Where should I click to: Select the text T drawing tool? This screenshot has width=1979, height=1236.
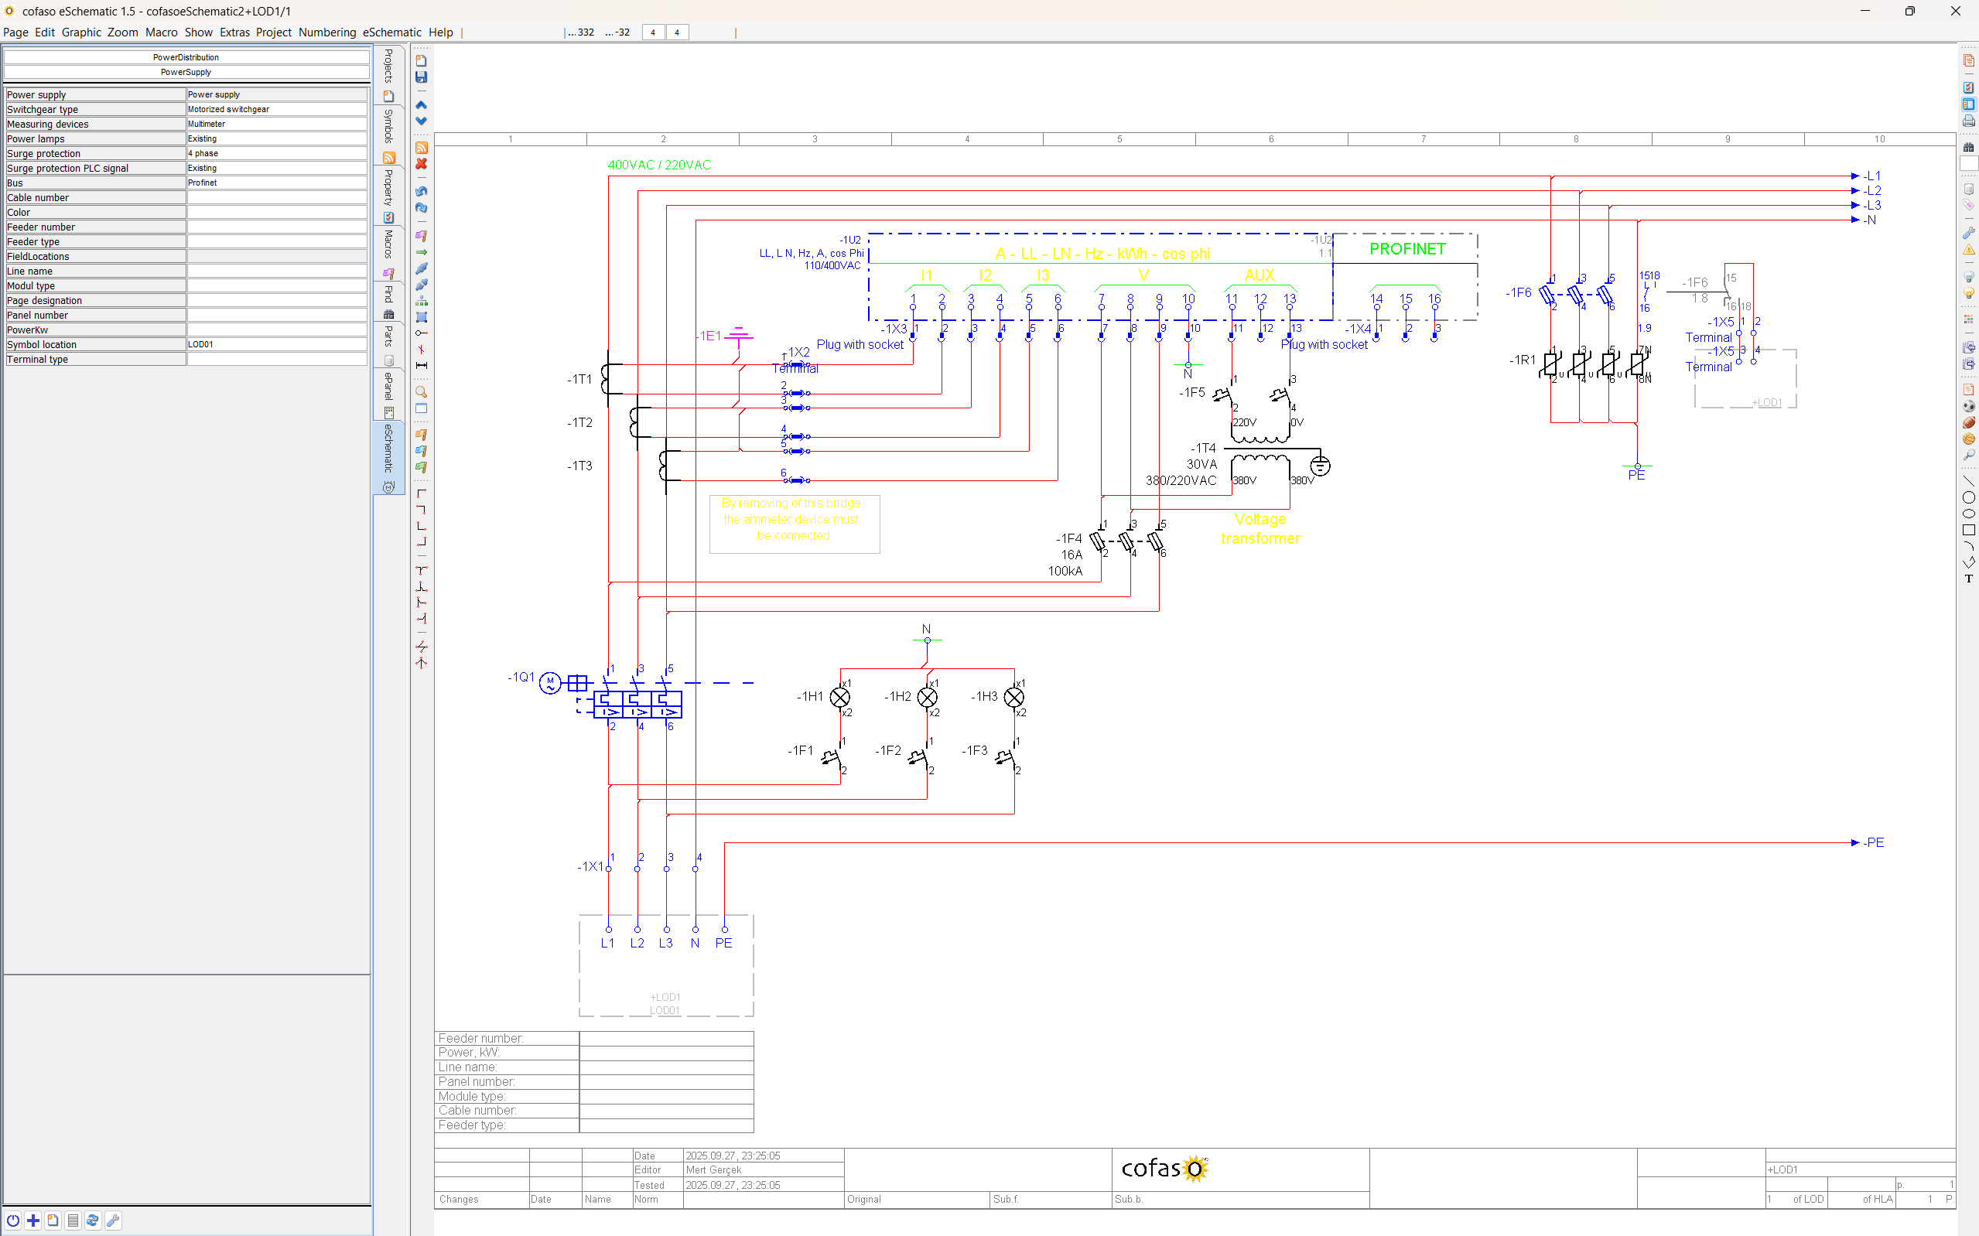point(1968,579)
